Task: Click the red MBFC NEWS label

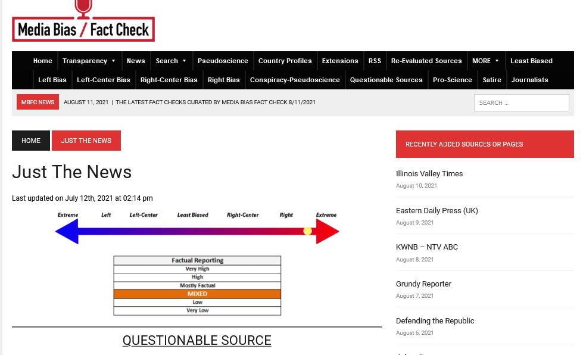Action: (x=38, y=102)
